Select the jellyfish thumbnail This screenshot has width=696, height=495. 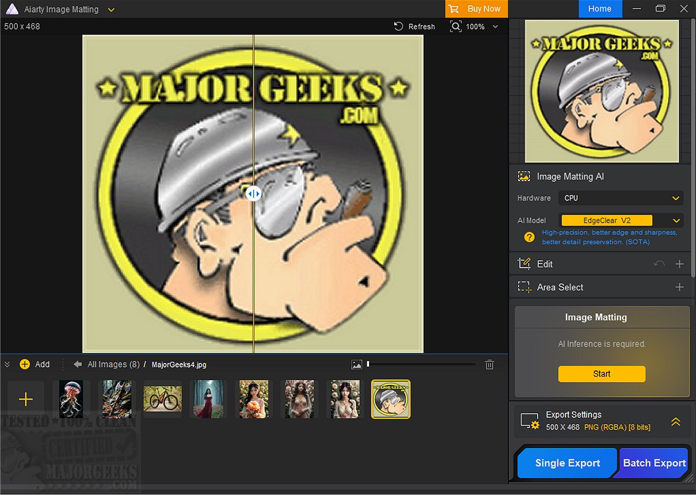pos(71,399)
